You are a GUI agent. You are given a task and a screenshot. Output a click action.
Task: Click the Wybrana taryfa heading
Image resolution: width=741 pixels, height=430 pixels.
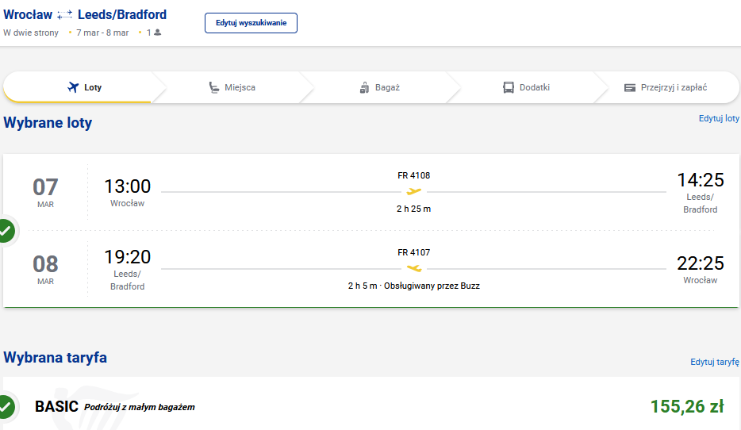click(x=56, y=357)
